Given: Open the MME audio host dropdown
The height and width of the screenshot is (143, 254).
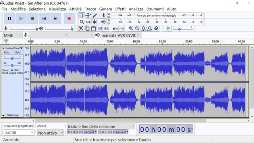Looking at the screenshot, I should (12, 35).
